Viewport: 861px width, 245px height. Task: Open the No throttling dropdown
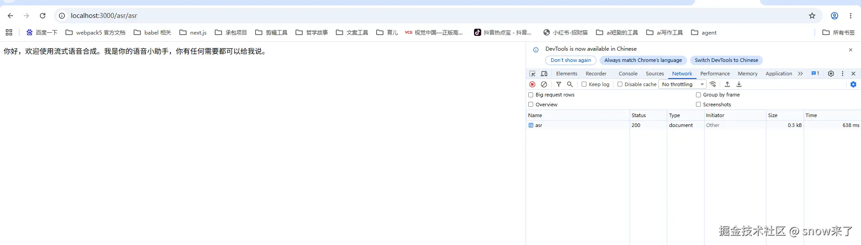click(683, 84)
